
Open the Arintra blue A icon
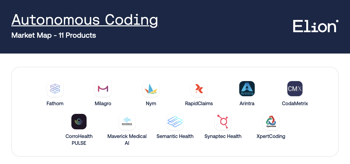pyautogui.click(x=247, y=88)
